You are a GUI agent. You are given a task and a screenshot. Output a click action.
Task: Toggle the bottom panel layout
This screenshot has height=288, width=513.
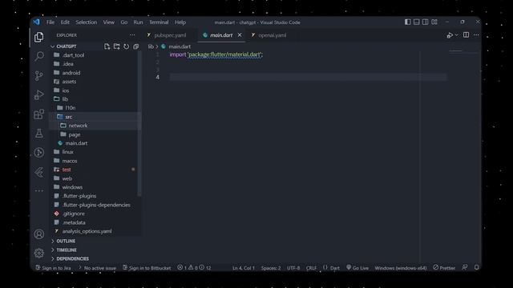click(x=417, y=22)
